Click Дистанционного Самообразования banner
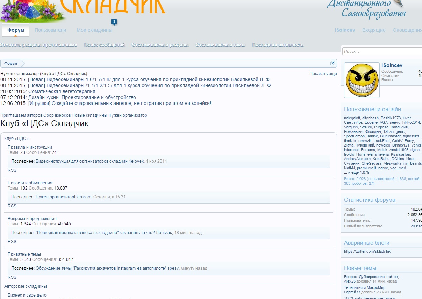The height and width of the screenshot is (299, 422). click(366, 9)
